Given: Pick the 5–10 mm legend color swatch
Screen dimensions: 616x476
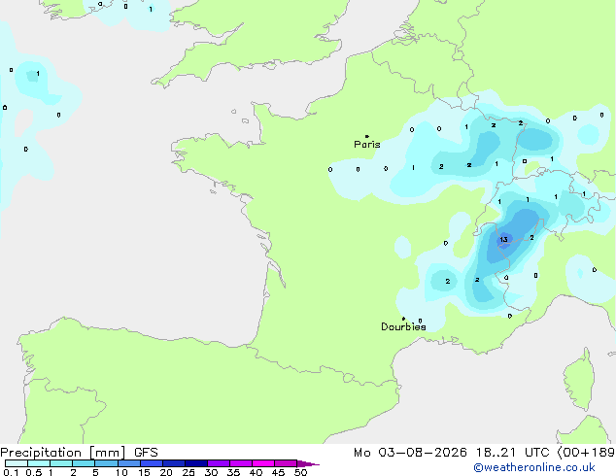Looking at the screenshot, I should [106, 463].
